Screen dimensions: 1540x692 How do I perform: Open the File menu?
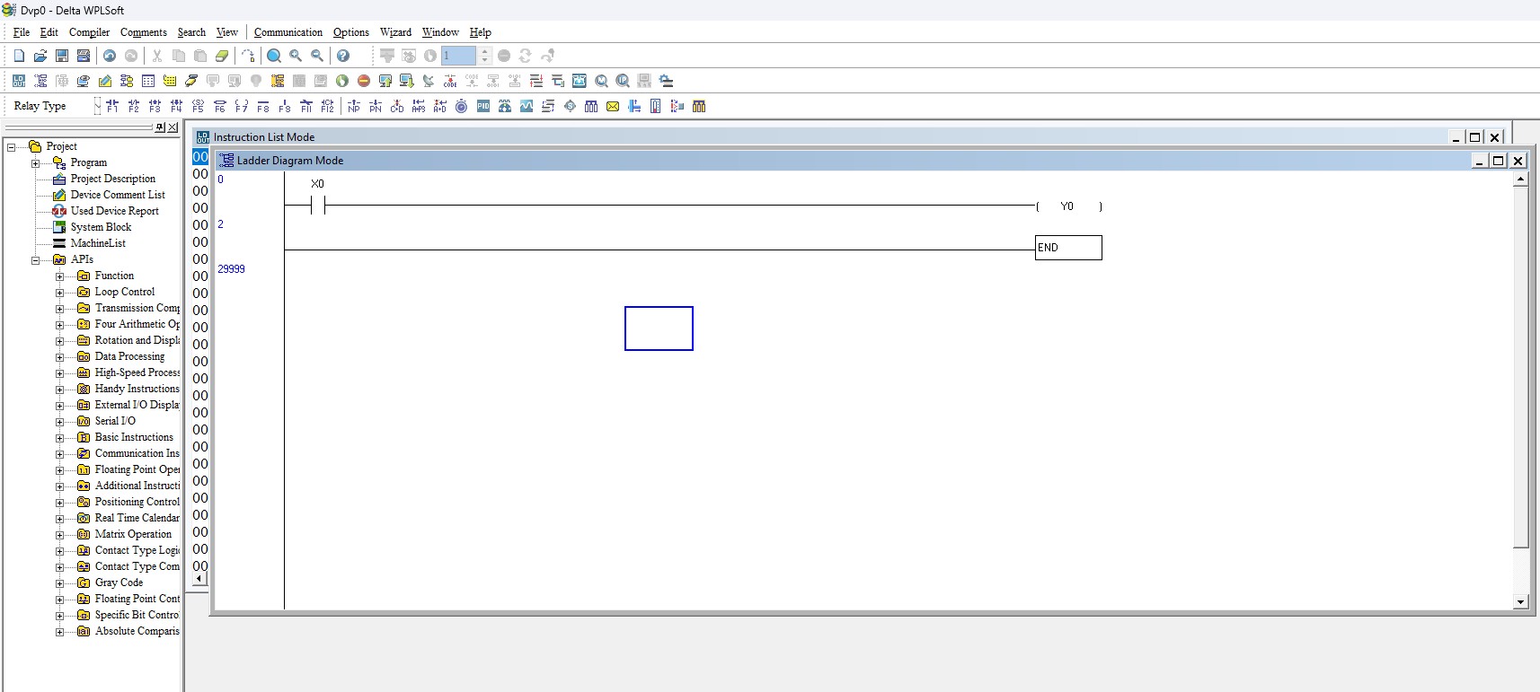coord(22,32)
